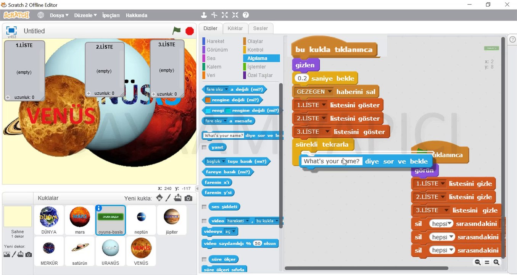The width and height of the screenshot is (517, 275).
Task: Collapse the stage panel arrow
Action: [196, 188]
